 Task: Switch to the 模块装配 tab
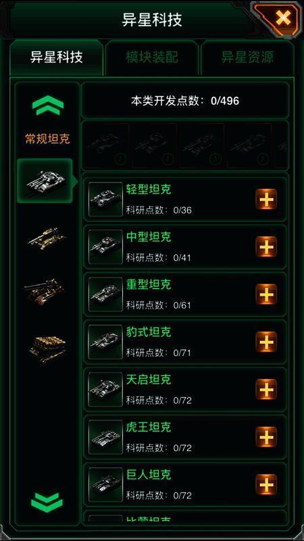pos(152,57)
